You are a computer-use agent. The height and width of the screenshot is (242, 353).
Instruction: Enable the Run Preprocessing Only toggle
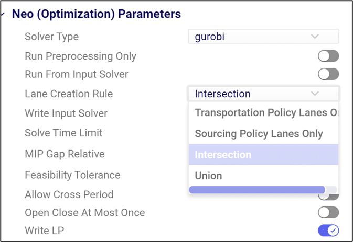(328, 56)
